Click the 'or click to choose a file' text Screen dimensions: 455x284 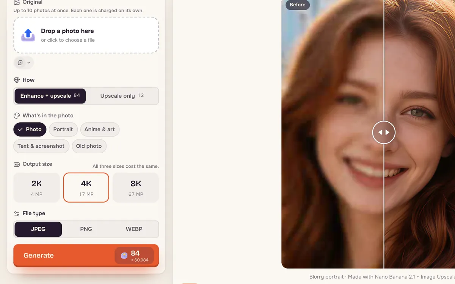click(x=68, y=40)
